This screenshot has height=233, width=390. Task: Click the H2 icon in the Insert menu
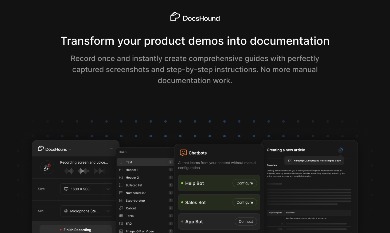(x=121, y=178)
